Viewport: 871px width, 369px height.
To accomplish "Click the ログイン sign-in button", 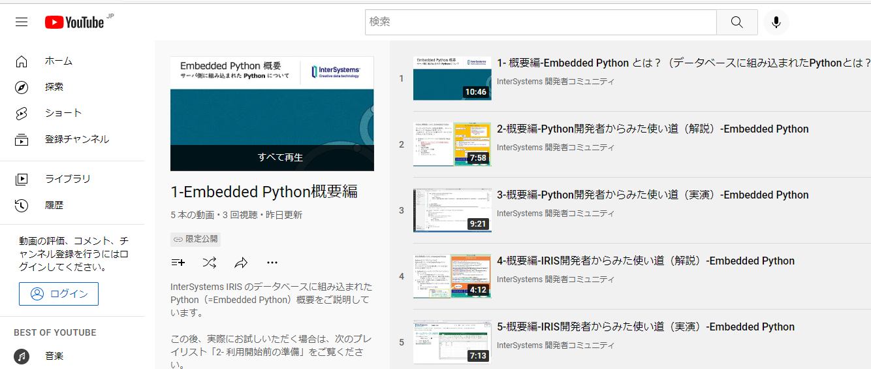I will pyautogui.click(x=59, y=294).
